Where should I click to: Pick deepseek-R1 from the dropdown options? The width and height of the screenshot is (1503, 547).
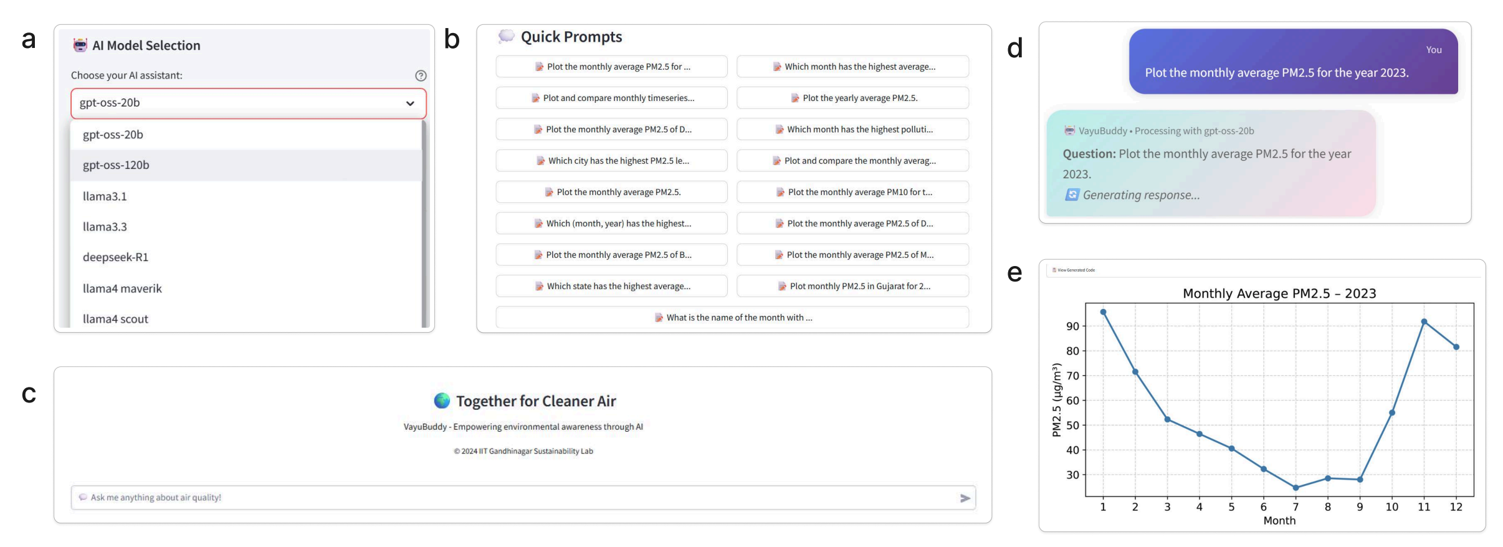115,257
